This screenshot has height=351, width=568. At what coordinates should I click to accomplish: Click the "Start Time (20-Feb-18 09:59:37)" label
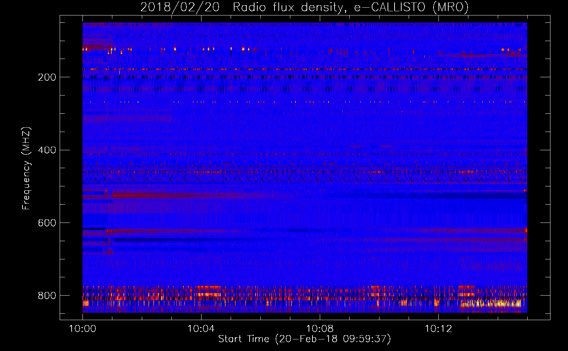(304, 339)
